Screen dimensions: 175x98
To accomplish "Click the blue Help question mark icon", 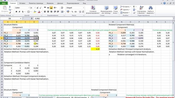I will tap(164, 3).
